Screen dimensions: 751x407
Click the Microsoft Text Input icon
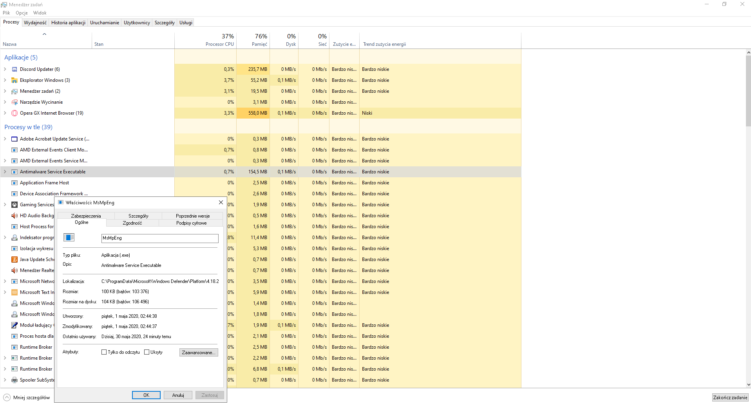[14, 292]
